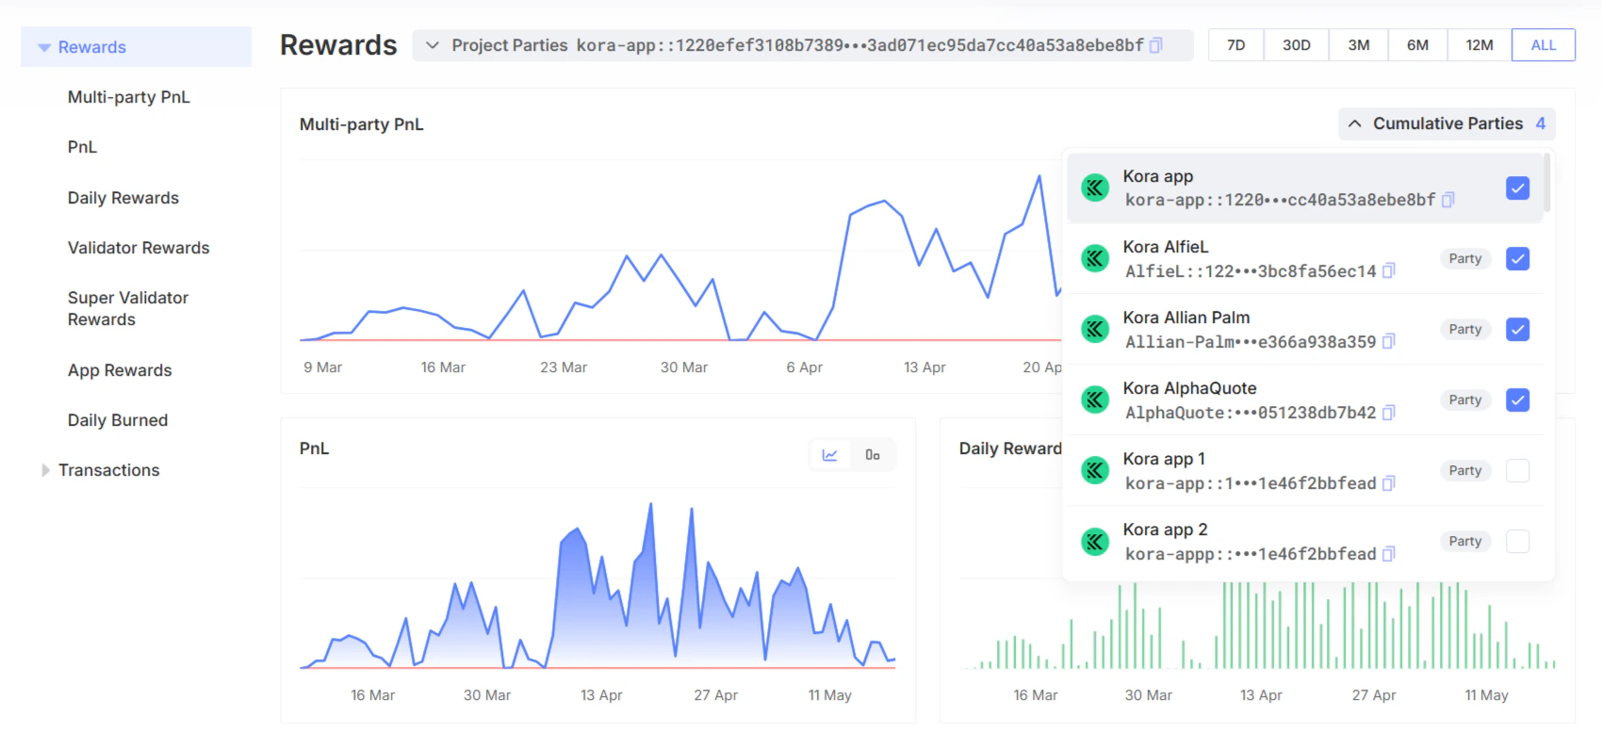
Task: Open App Rewards in sidebar
Action: [x=120, y=370]
